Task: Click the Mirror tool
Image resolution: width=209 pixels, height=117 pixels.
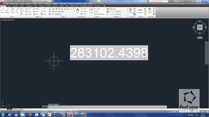Action: (36, 12)
